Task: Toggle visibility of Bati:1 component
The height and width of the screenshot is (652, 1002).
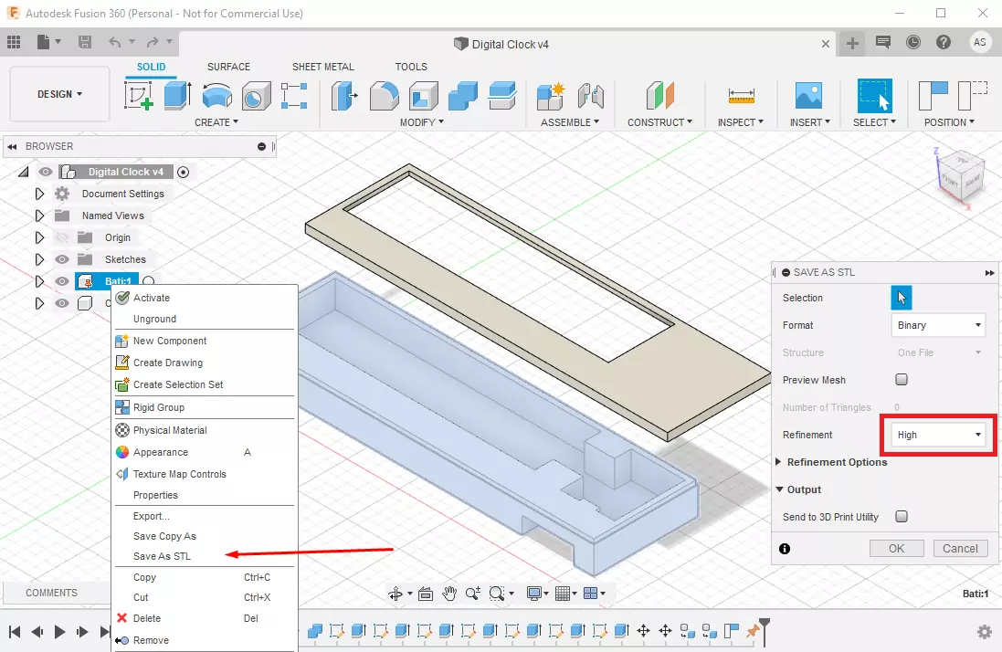Action: (x=61, y=281)
